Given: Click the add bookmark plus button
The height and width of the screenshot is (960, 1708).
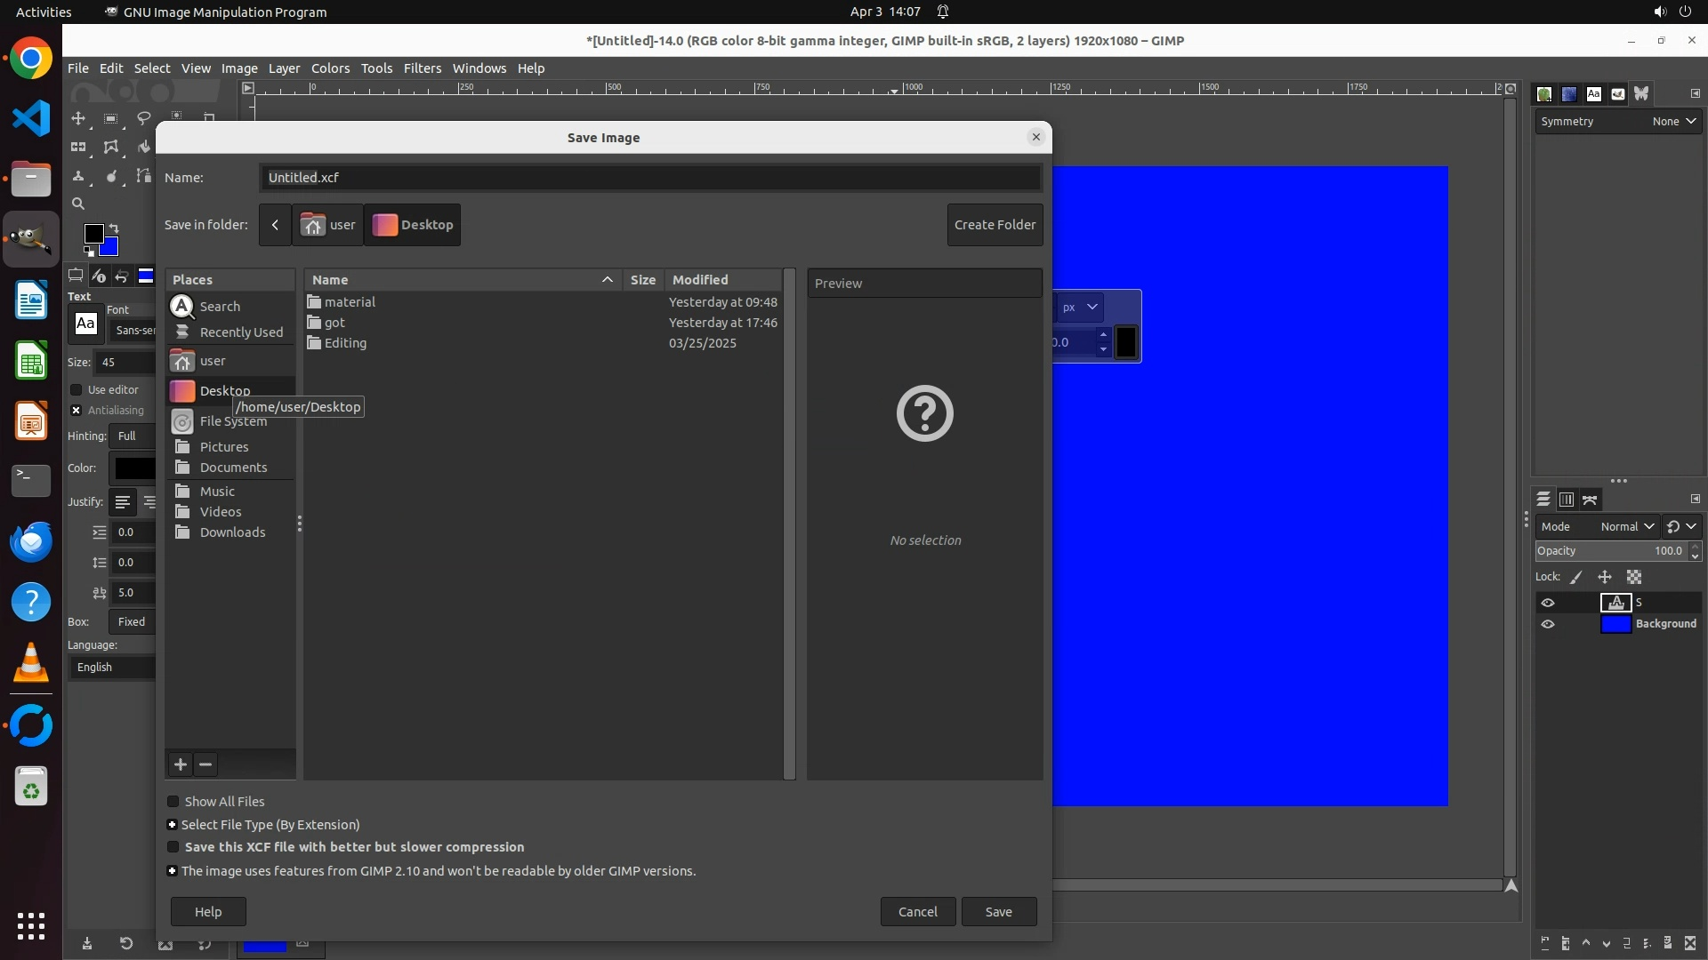Looking at the screenshot, I should [x=181, y=764].
